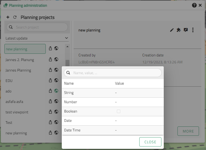This screenshot has height=150, width=206.
Task: Click the puzzle piece icon beside edit
Action: click(x=179, y=30)
